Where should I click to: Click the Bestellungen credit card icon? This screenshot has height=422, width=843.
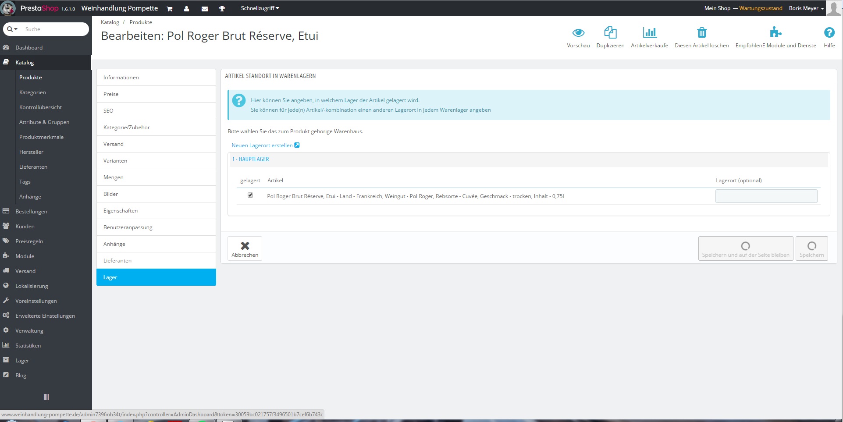6,211
